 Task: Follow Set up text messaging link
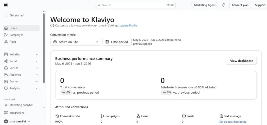point(233,122)
